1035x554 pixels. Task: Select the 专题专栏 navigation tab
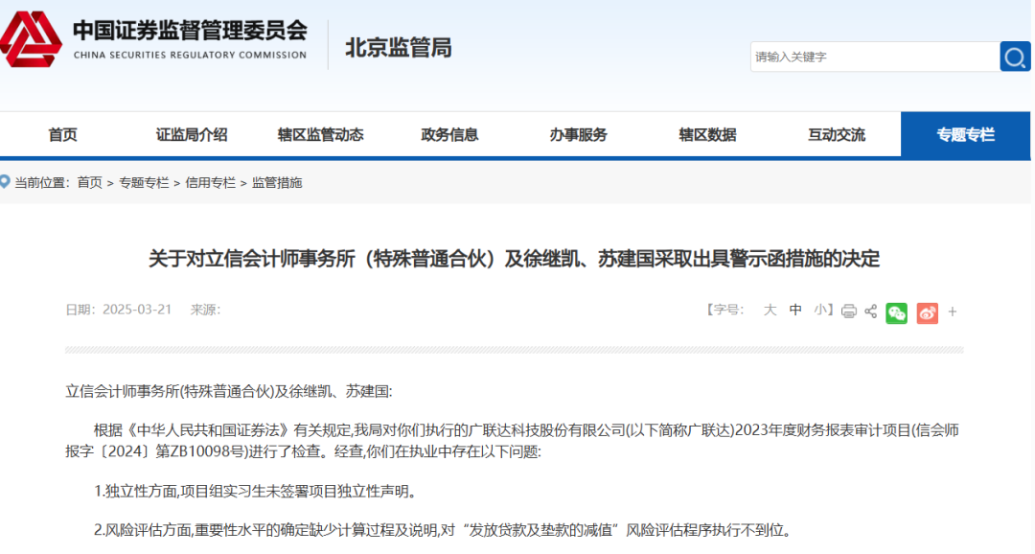965,135
